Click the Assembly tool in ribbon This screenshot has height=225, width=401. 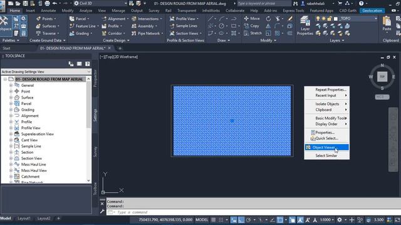coord(144,26)
